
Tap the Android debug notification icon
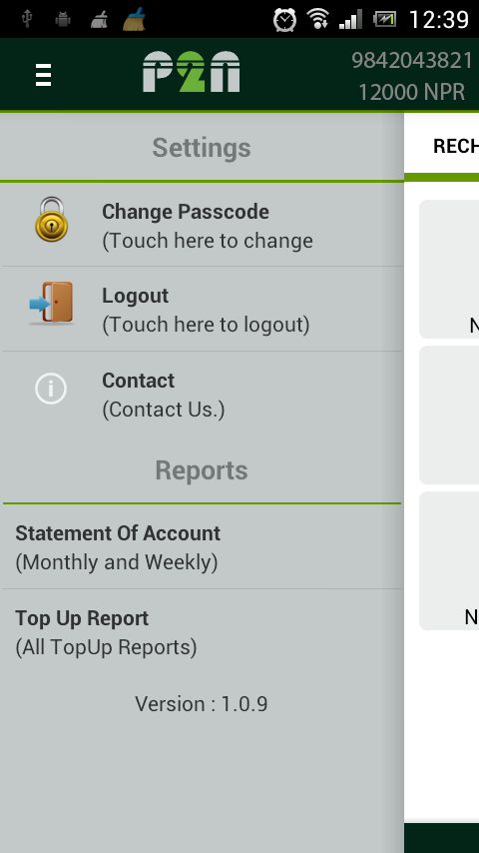pos(63,20)
